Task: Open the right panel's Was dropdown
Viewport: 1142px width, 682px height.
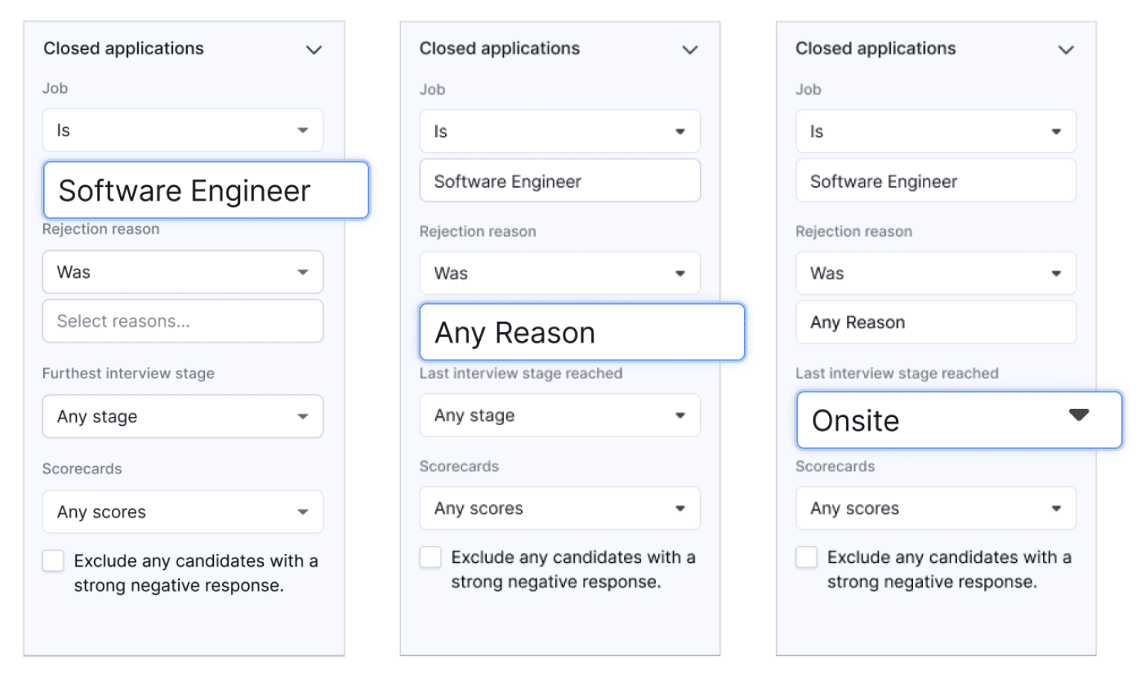Action: [936, 273]
